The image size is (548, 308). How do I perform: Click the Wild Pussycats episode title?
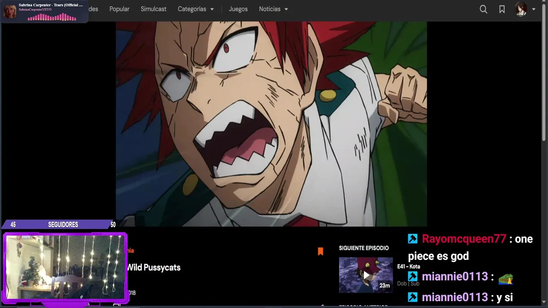pyautogui.click(x=153, y=267)
